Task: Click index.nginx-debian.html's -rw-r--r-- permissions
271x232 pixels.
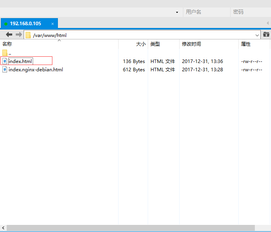Action: (252, 70)
